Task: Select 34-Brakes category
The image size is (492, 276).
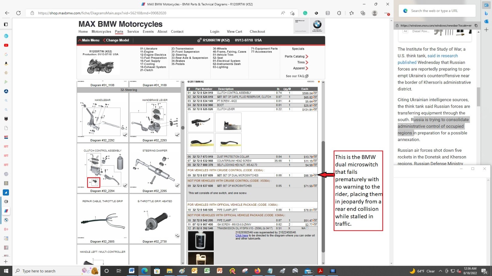Action: pos(178,61)
